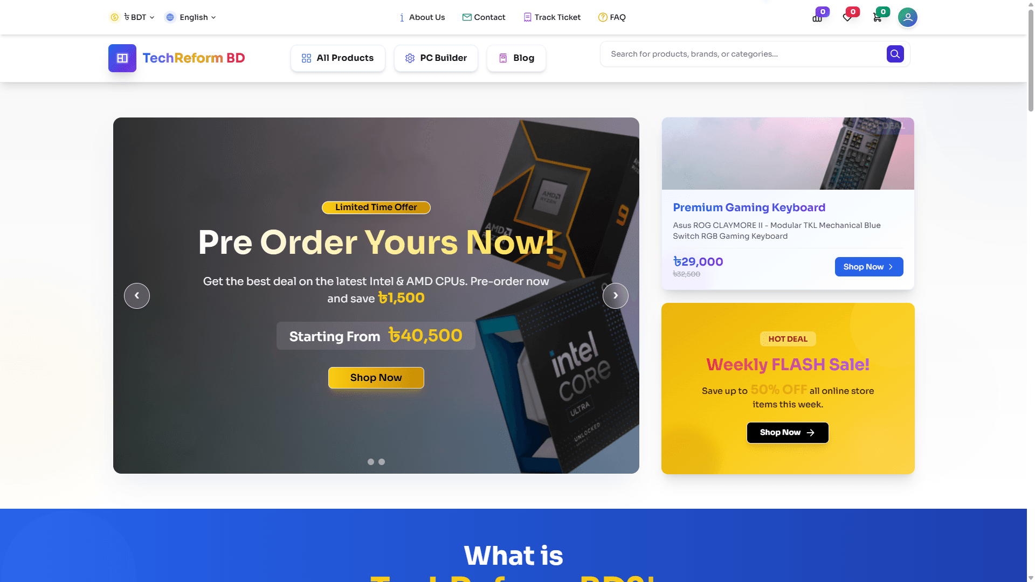Open the wishlist heart icon
Image resolution: width=1035 pixels, height=582 pixels.
[x=847, y=18]
